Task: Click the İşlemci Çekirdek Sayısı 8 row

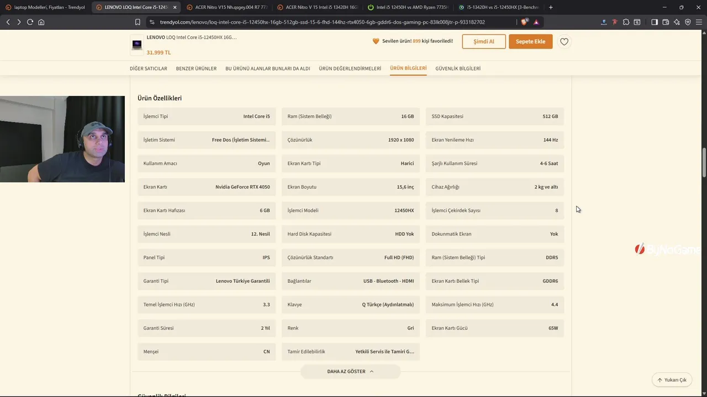Action: [495, 211]
